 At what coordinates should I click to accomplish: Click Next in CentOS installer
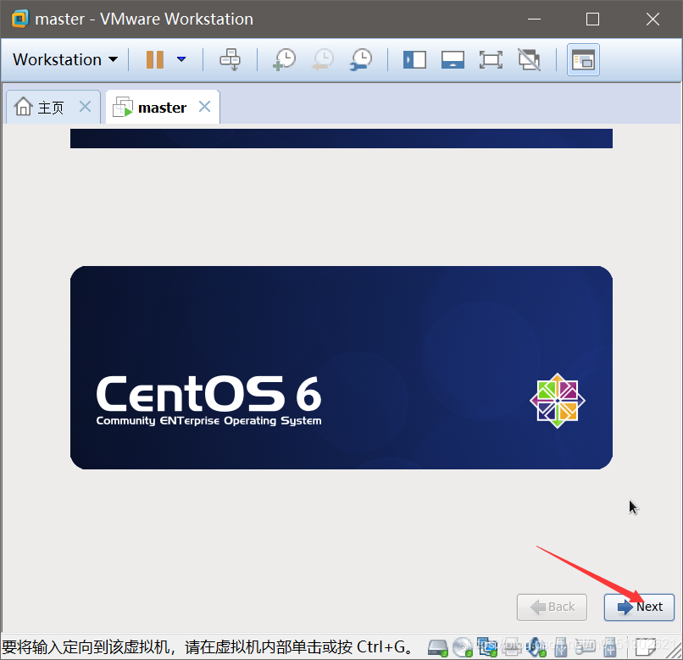[x=639, y=607]
